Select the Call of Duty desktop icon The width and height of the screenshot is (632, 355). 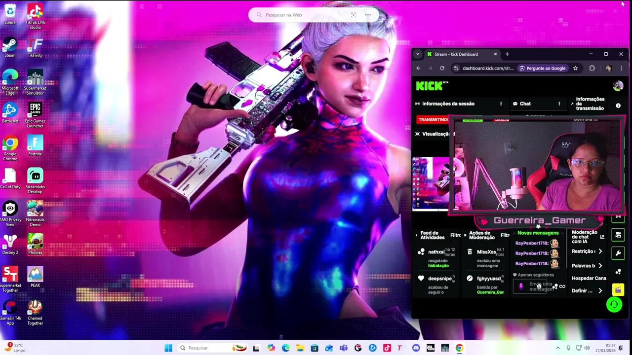pos(10,179)
